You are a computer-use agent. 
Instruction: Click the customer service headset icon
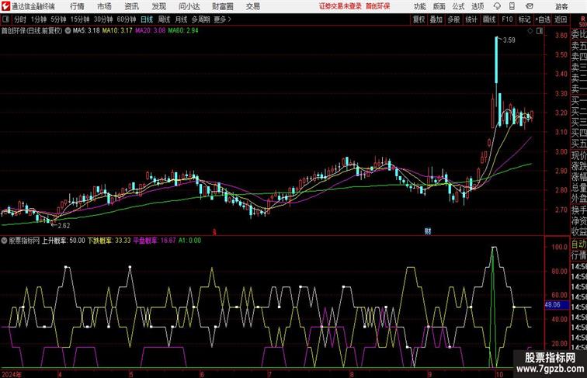(497, 6)
